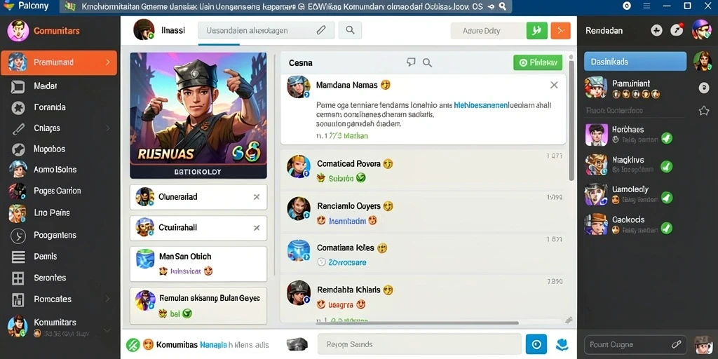Click the Reyom Sainds message input
This screenshot has height=359, width=718.
(x=419, y=344)
